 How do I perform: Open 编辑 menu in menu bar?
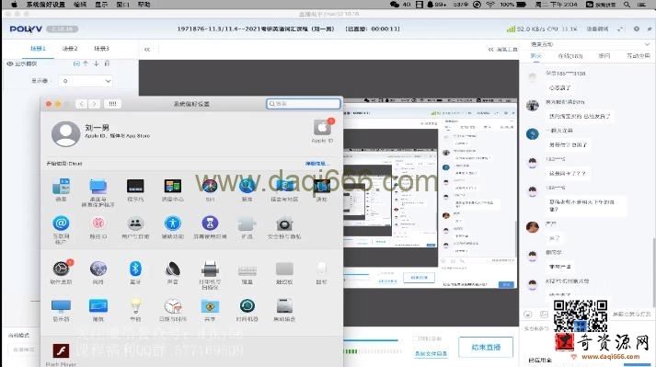click(79, 5)
